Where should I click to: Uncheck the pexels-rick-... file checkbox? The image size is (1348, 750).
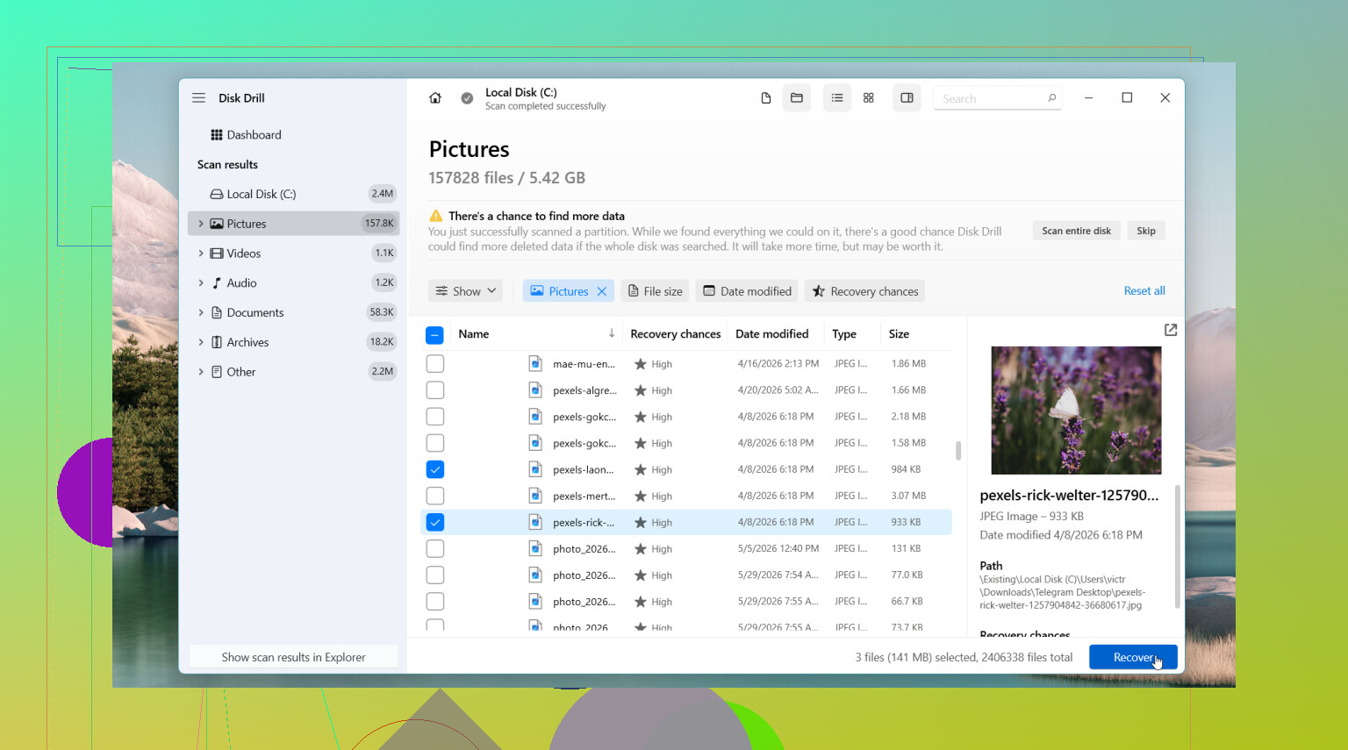(x=434, y=522)
